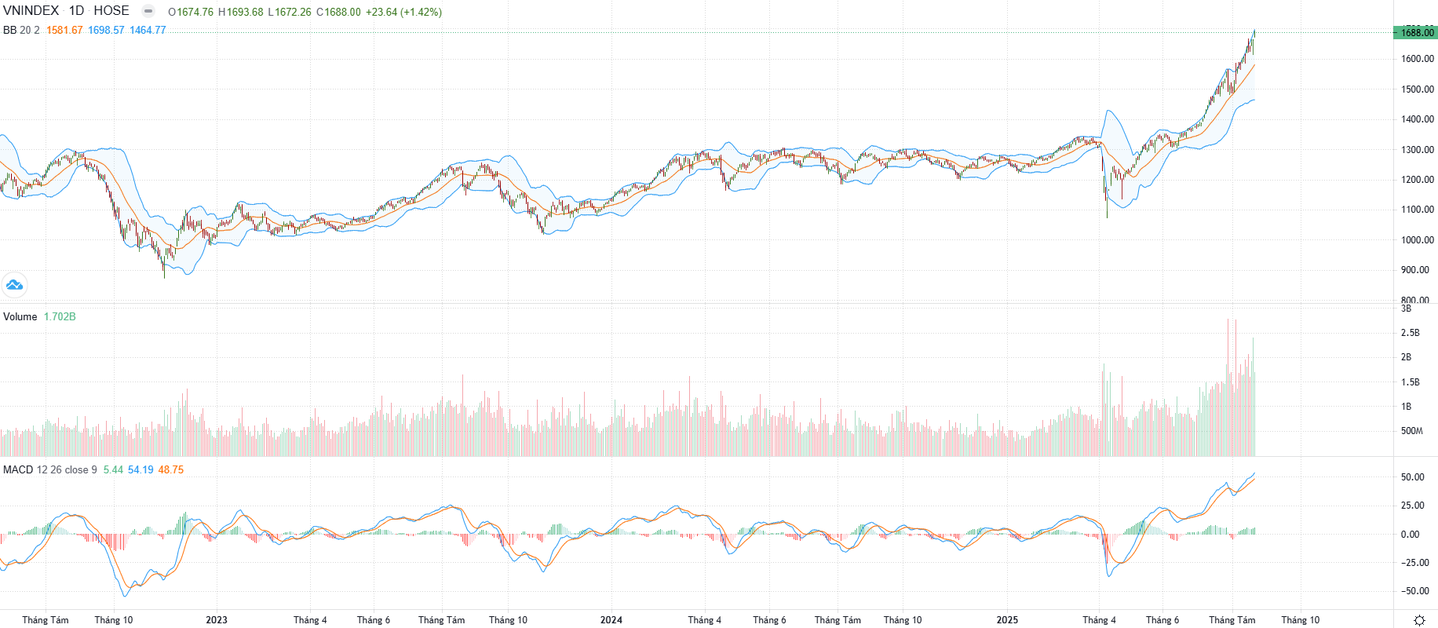This screenshot has height=628, width=1438.
Task: Select the MACD 12 26 close 9 legend
Action: click(x=50, y=469)
